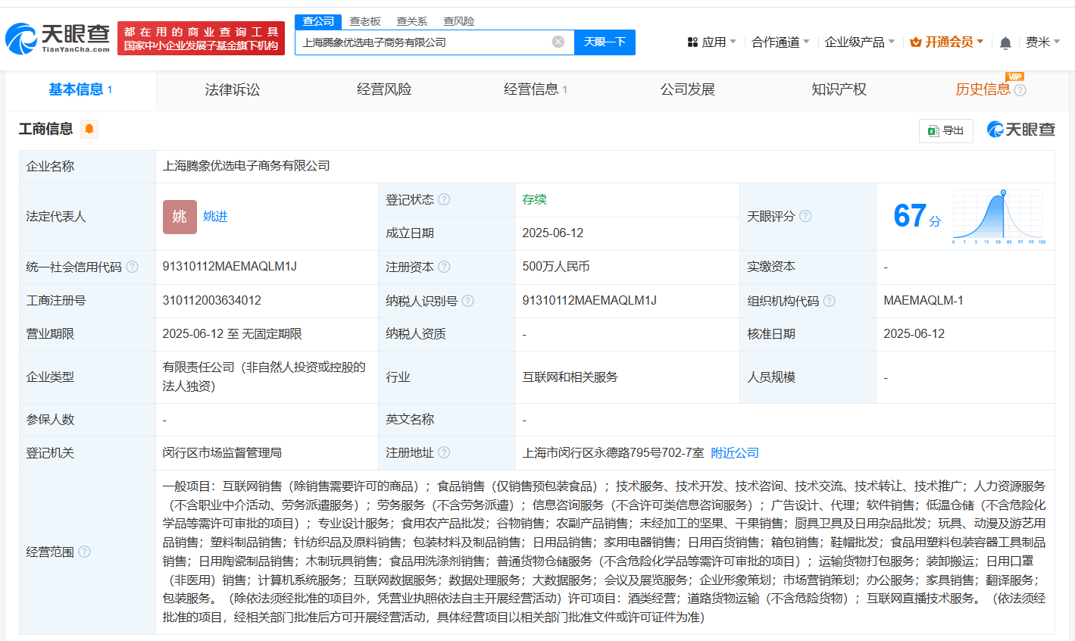Click help icon beside 统一社会信用代码
Screen dimensions: 1075x641
tap(132, 267)
